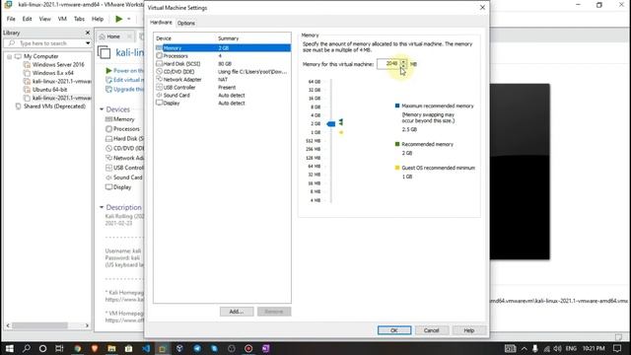The height and width of the screenshot is (355, 631).
Task: Launch Brave browser from taskbar
Action: 95,348
